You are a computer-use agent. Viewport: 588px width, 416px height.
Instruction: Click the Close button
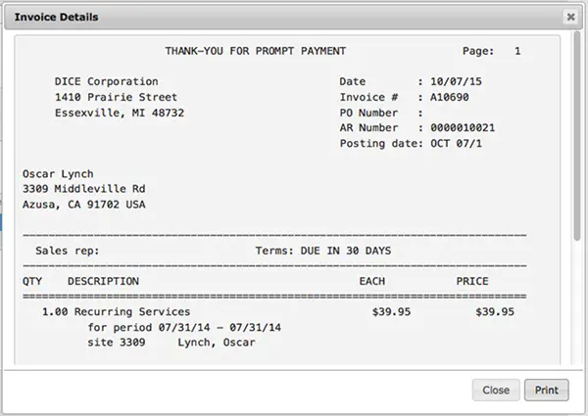coord(496,390)
